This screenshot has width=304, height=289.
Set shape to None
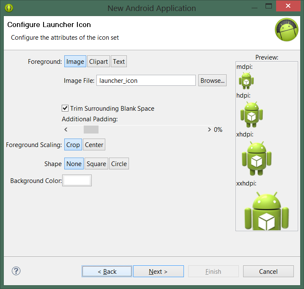click(x=74, y=164)
